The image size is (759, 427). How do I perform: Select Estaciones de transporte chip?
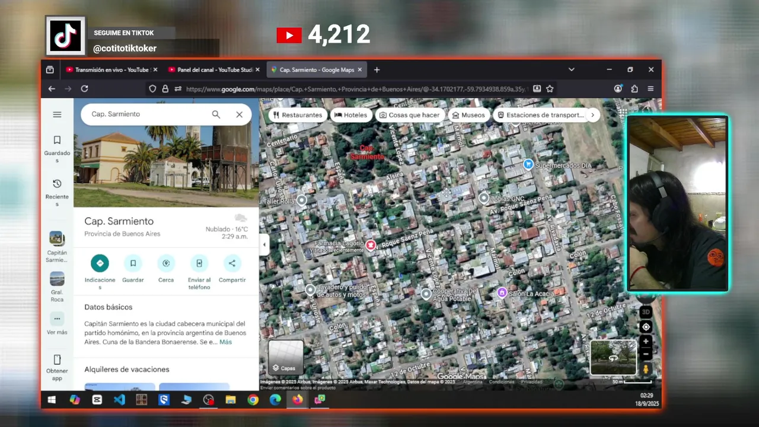(541, 115)
